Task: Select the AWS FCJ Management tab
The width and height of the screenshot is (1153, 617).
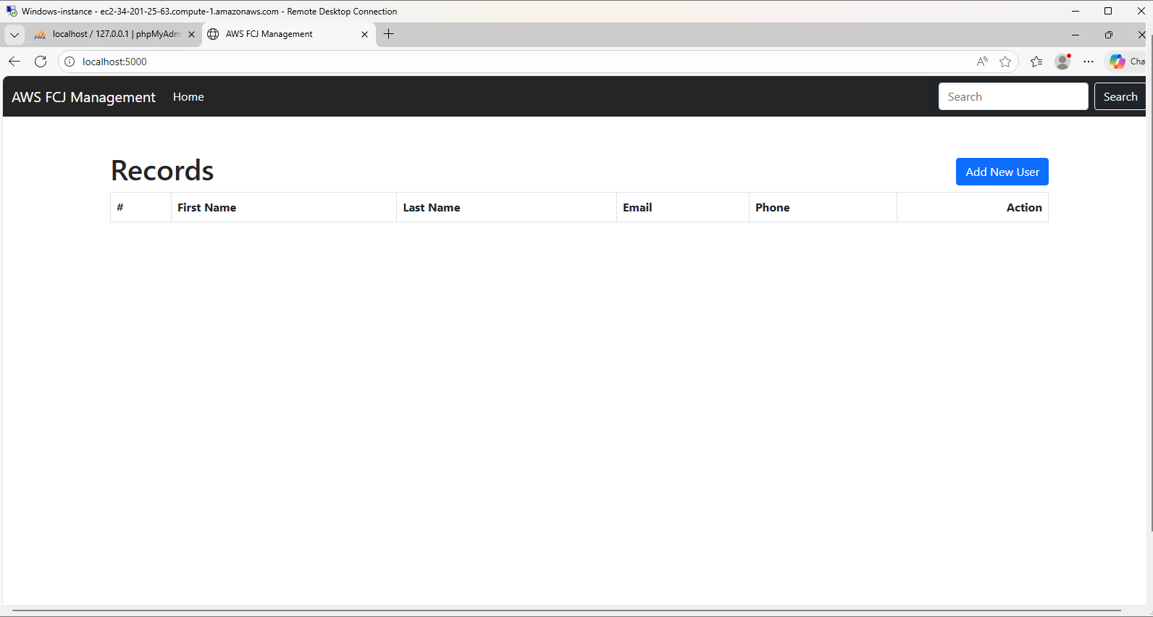Action: pos(288,34)
